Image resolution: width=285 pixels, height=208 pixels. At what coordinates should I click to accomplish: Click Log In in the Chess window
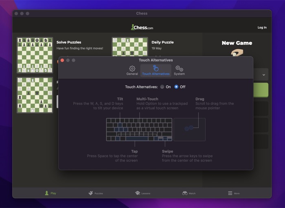tap(262, 27)
